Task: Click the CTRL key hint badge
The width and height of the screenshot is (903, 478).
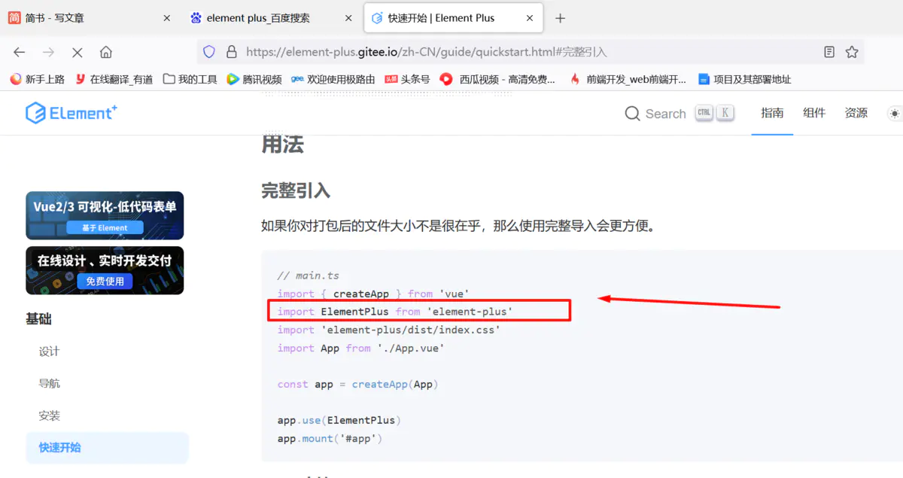Action: [704, 111]
